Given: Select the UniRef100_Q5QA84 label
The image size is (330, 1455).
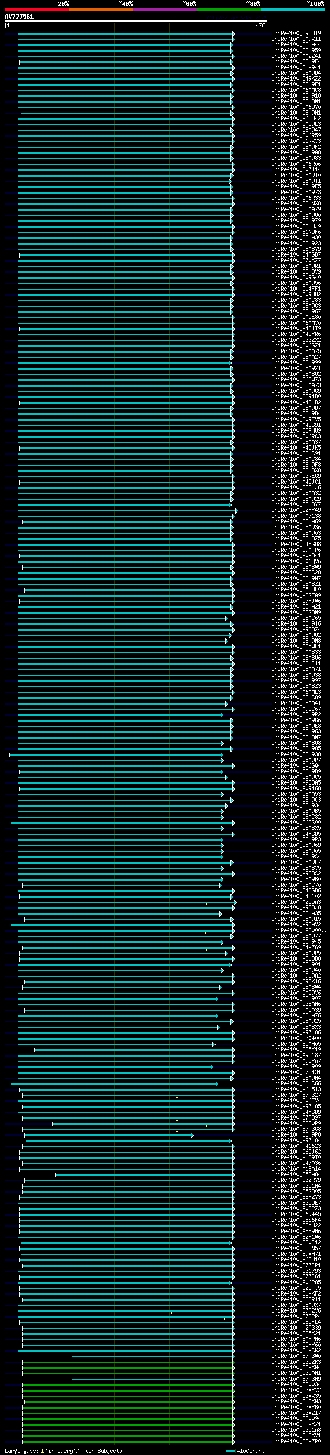Looking at the screenshot, I should pyautogui.click(x=296, y=1174).
